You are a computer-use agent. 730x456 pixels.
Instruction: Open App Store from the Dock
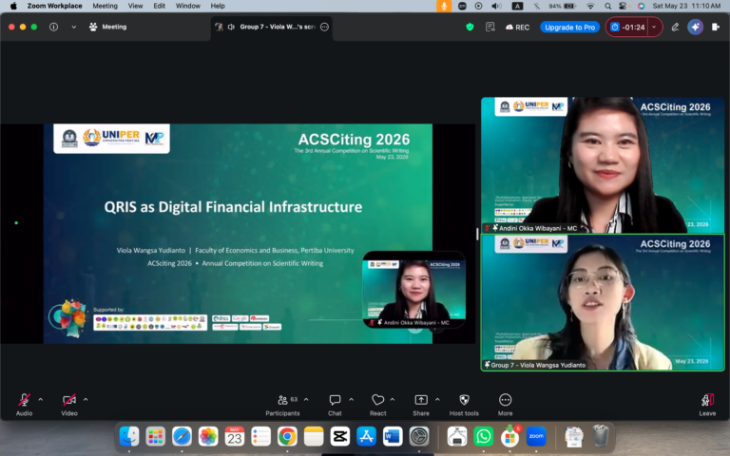coord(366,436)
